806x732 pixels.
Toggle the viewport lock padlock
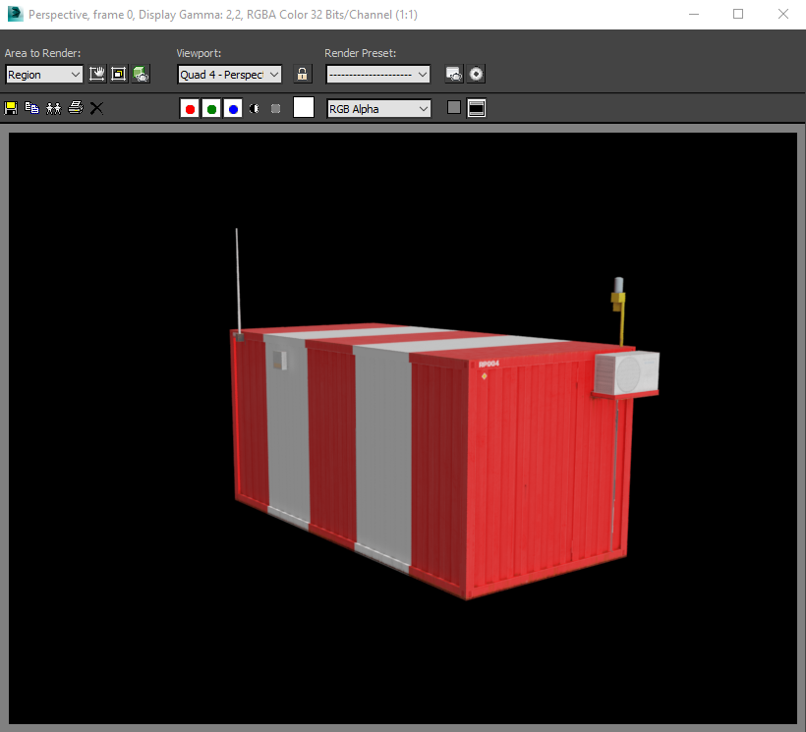pyautogui.click(x=303, y=74)
